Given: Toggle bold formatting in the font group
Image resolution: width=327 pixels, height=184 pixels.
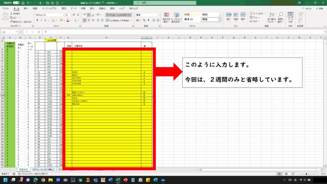Looking at the screenshot, I should coord(37,20).
